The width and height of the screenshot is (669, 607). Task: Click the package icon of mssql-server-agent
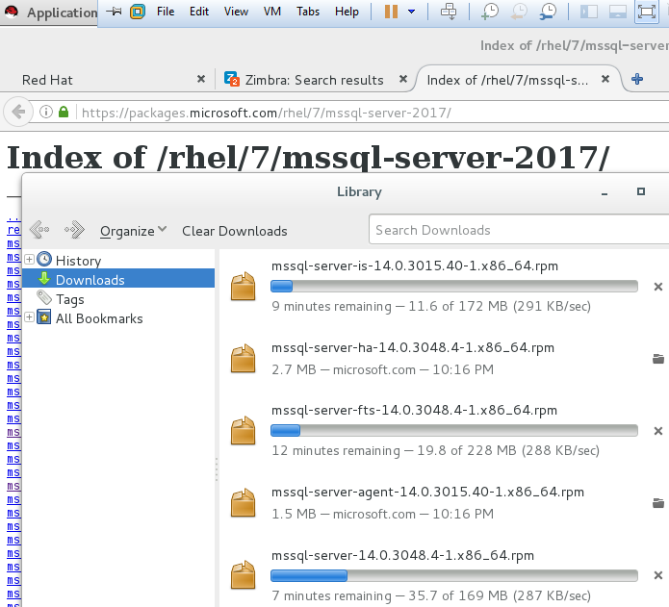coord(244,503)
